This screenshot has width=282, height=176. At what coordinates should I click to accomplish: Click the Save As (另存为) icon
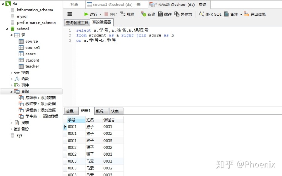(x=177, y=14)
